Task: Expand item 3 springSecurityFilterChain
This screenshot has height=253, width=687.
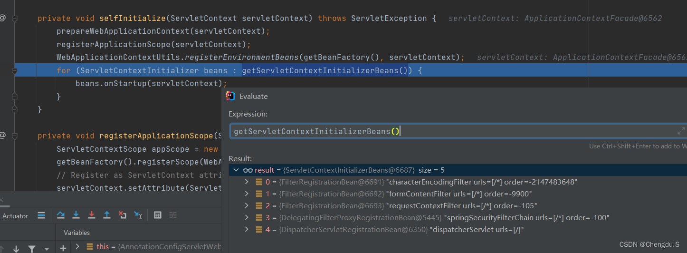Action: (x=247, y=217)
